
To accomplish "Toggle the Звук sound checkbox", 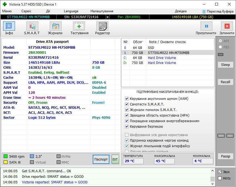I will click(x=220, y=172).
